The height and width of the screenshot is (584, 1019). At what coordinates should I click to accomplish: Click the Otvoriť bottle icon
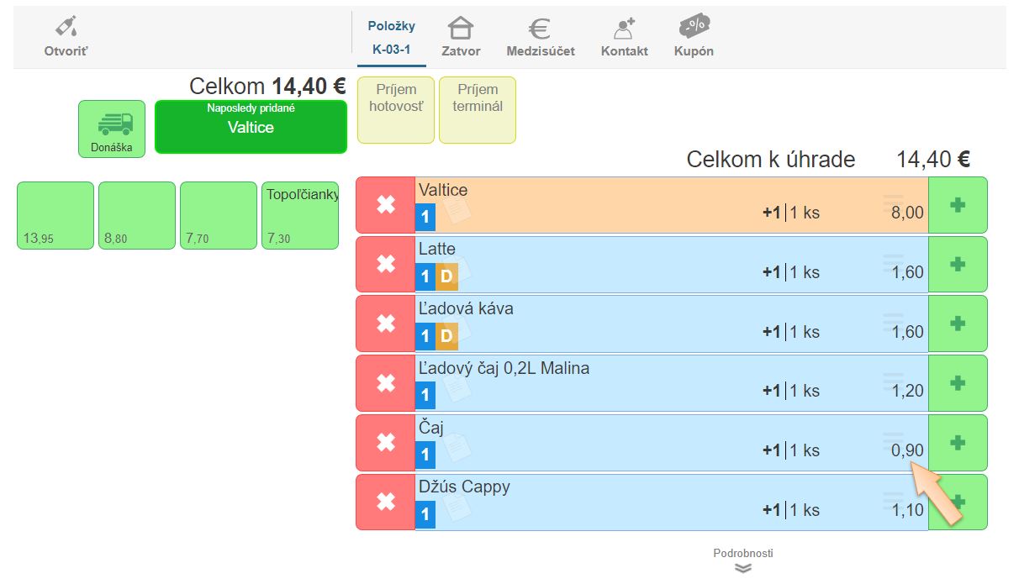pyautogui.click(x=66, y=29)
